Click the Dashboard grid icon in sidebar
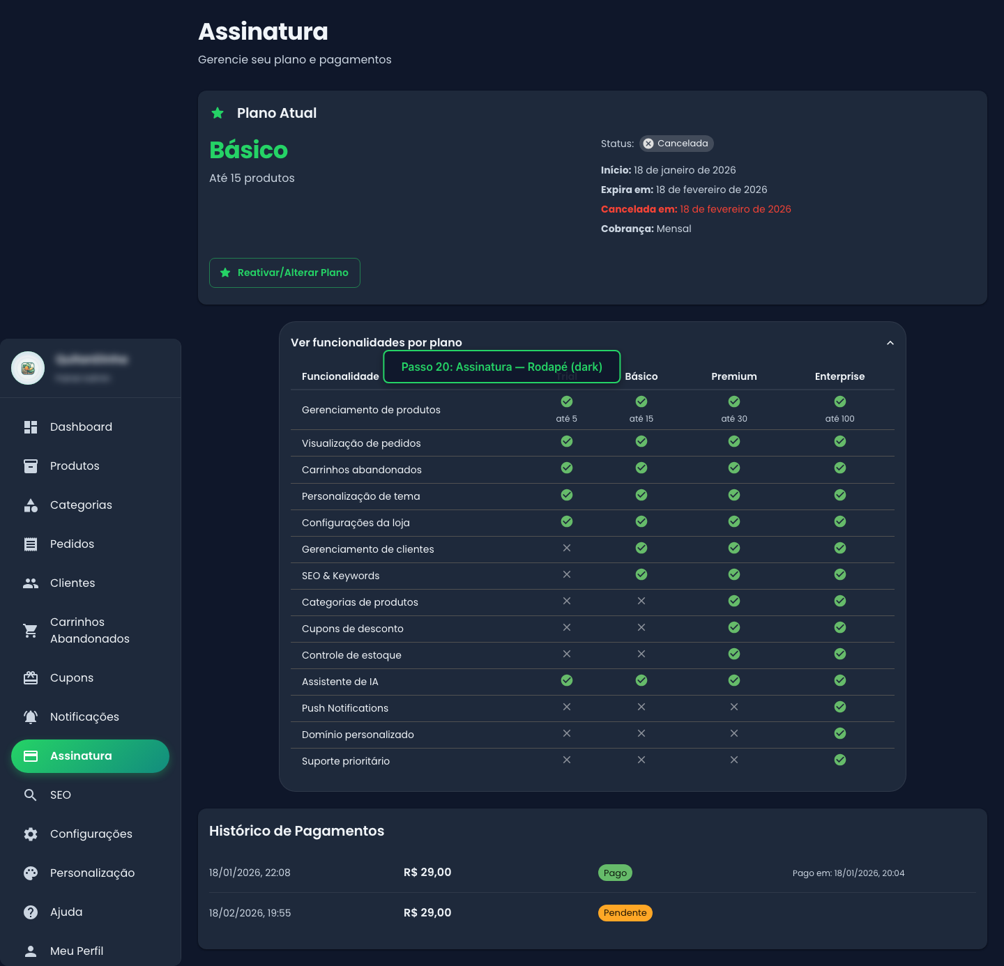This screenshot has height=966, width=1004. [x=31, y=427]
